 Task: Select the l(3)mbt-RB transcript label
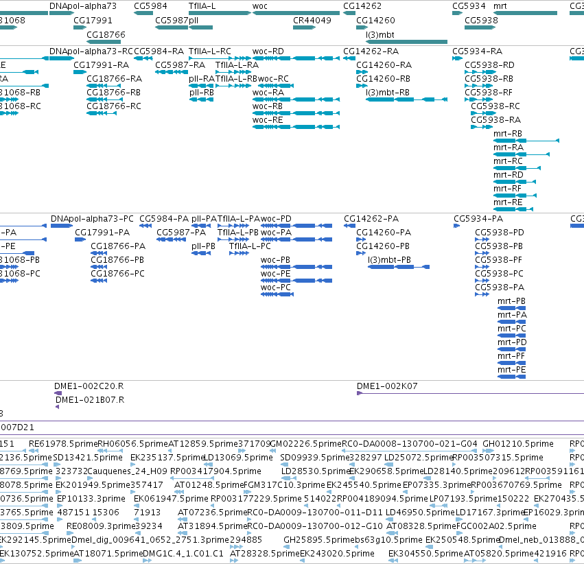[387, 93]
